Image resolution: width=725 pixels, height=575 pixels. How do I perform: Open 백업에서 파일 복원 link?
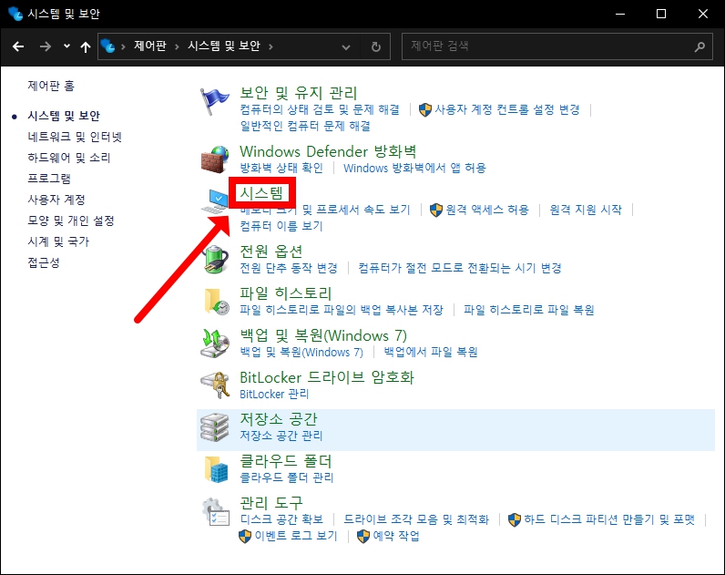(431, 352)
